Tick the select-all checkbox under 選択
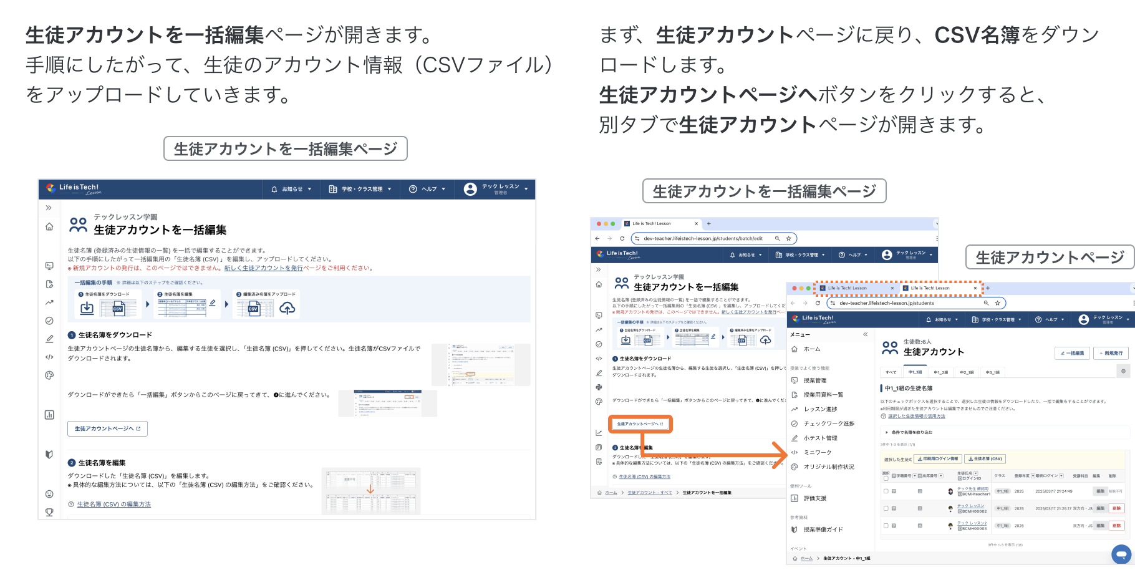This screenshot has width=1135, height=575. pyautogui.click(x=886, y=479)
